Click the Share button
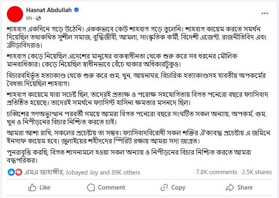Screen dimensions: 279x198 [x=239, y=187]
